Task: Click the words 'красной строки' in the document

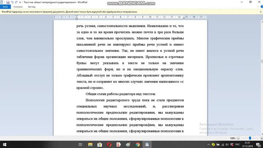Action: point(89,88)
